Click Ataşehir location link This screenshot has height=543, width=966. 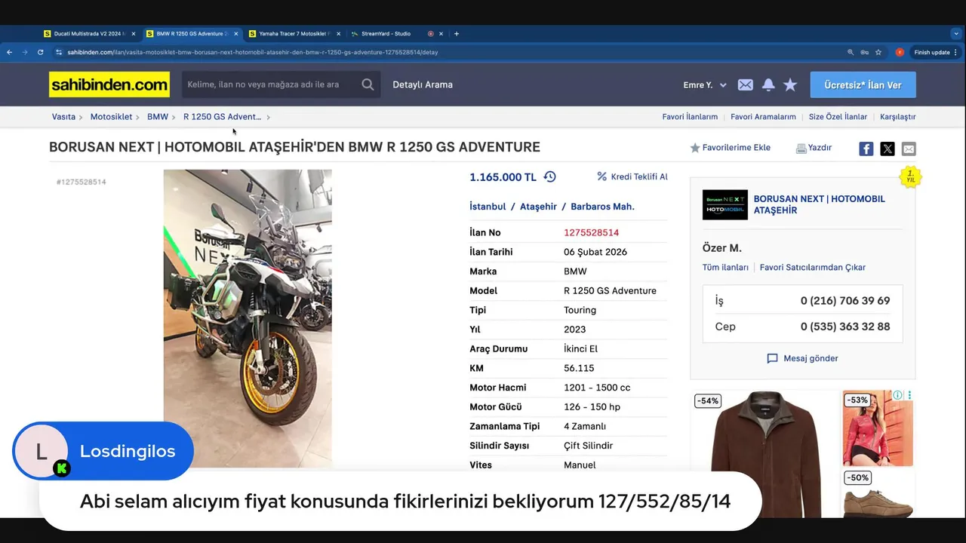click(x=538, y=207)
